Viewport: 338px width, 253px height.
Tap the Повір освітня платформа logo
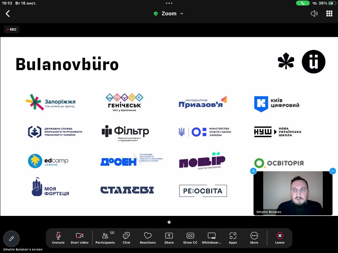click(x=202, y=161)
